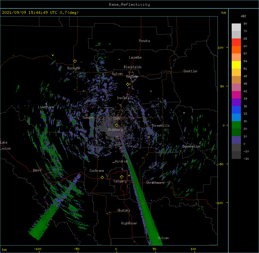Click the yellow diamond marker south of RedDeer
Viewport: 259px width, 253px height.
(128, 84)
